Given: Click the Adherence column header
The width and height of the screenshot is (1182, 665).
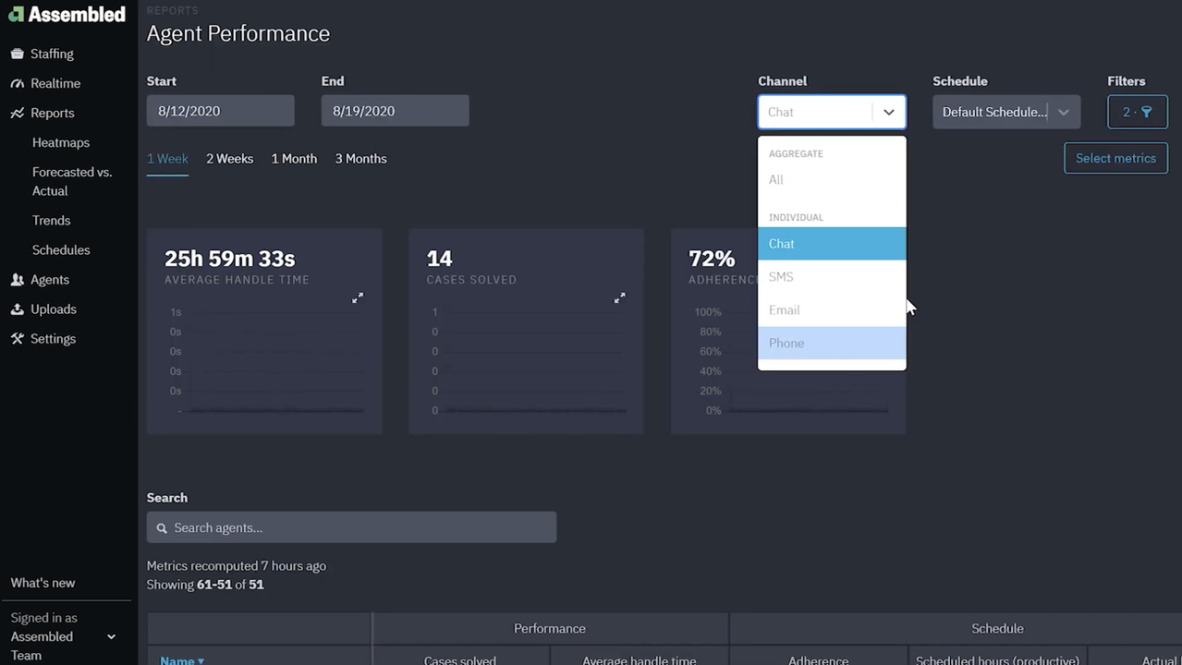Looking at the screenshot, I should [819, 659].
